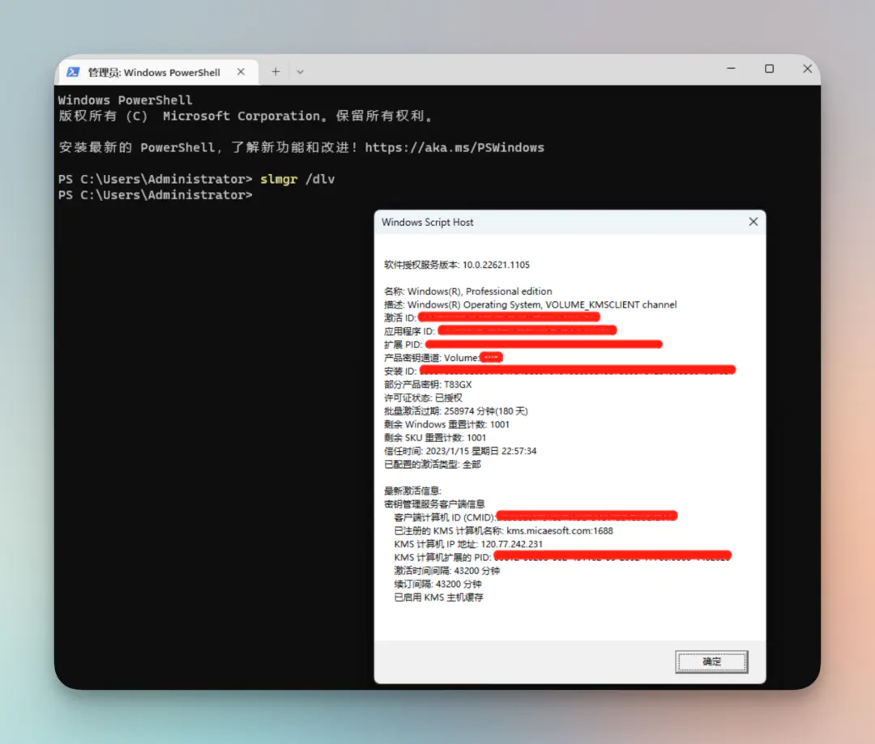Click the 部分产品密钥 T83GX line

(428, 385)
